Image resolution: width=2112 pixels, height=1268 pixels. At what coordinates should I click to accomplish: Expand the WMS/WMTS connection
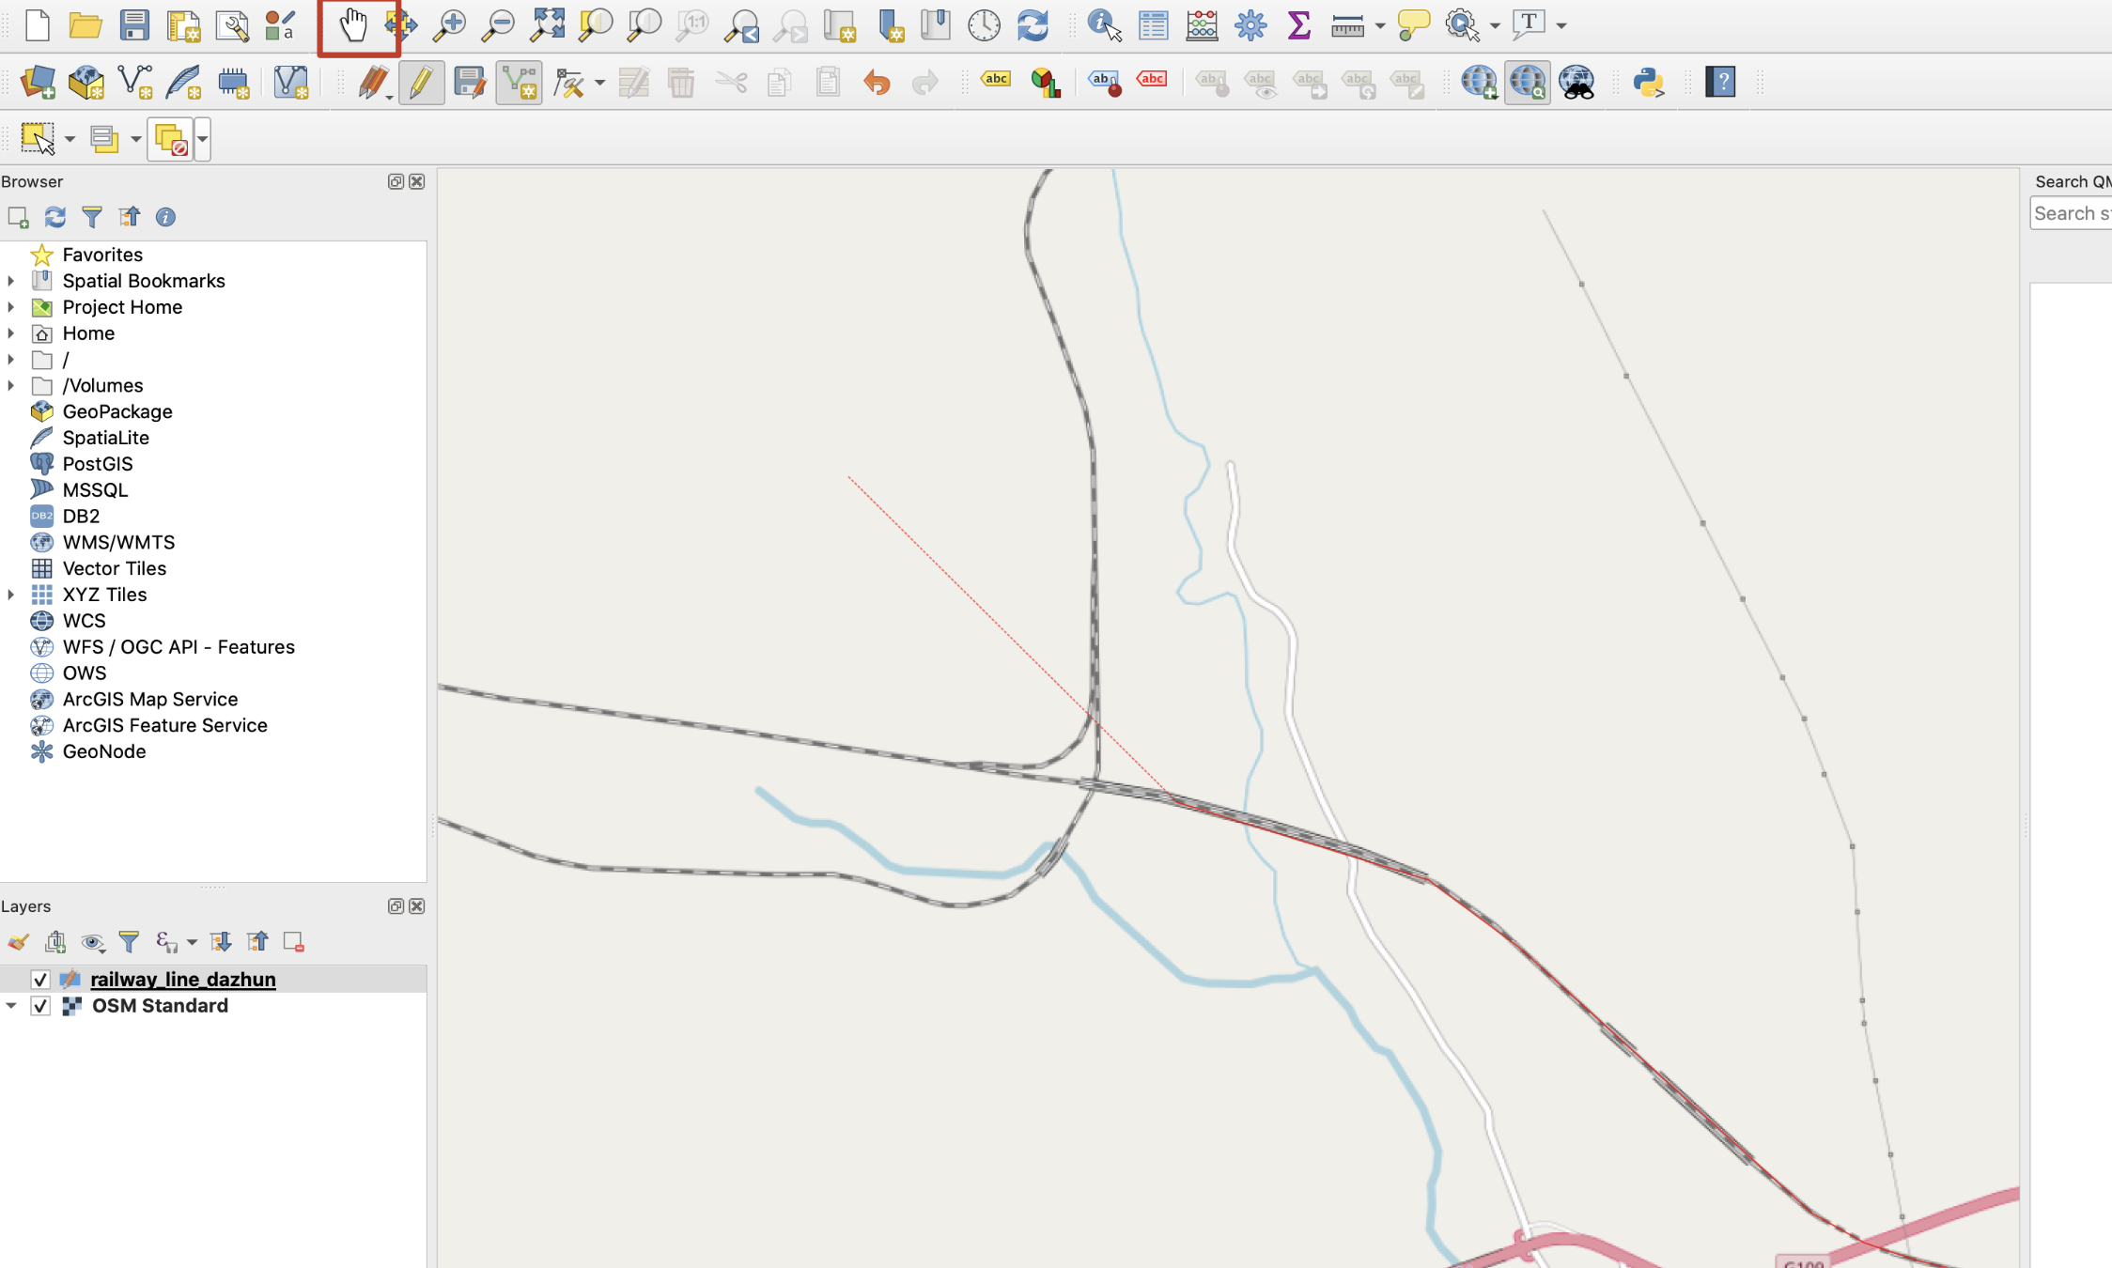[12, 541]
